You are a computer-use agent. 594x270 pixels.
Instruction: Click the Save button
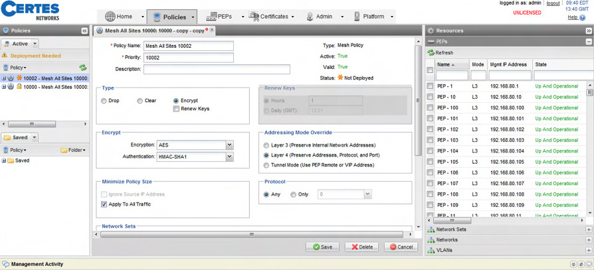coord(322,247)
